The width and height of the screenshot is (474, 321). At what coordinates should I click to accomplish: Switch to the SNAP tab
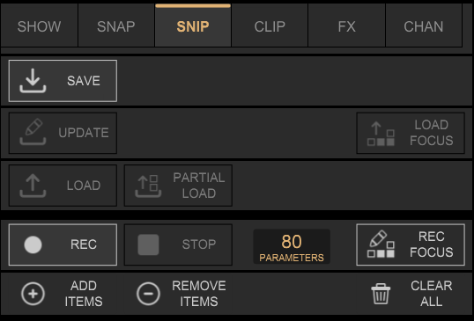(116, 26)
